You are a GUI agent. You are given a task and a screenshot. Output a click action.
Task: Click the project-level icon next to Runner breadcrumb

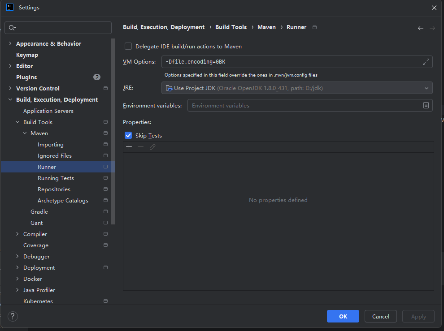click(314, 27)
